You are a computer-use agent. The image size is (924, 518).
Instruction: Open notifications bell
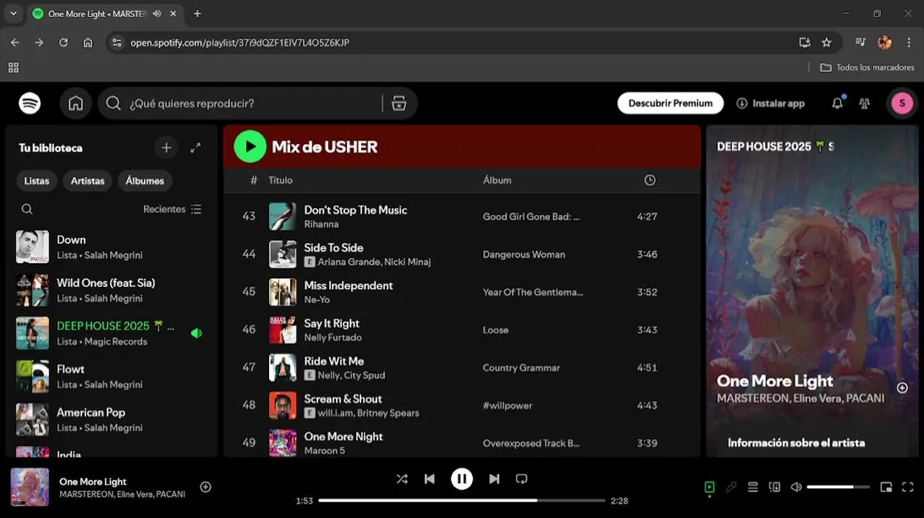(837, 104)
